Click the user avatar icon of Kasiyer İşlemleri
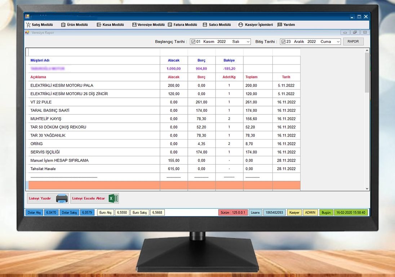 click(x=241, y=25)
